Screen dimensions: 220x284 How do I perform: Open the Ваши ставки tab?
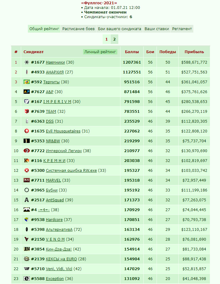(157, 29)
